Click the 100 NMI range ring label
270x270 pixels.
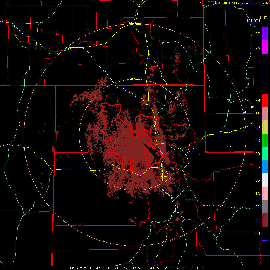pyautogui.click(x=135, y=24)
